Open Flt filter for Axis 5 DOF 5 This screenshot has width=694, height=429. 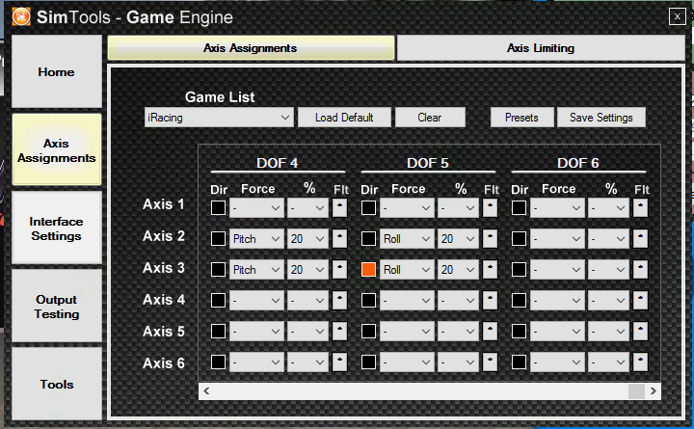[x=490, y=332]
